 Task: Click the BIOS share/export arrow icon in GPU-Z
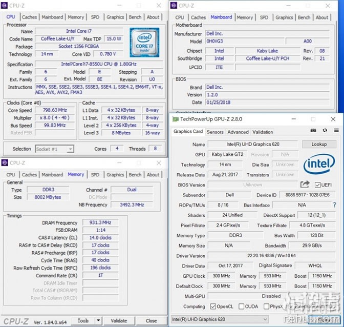(305, 185)
